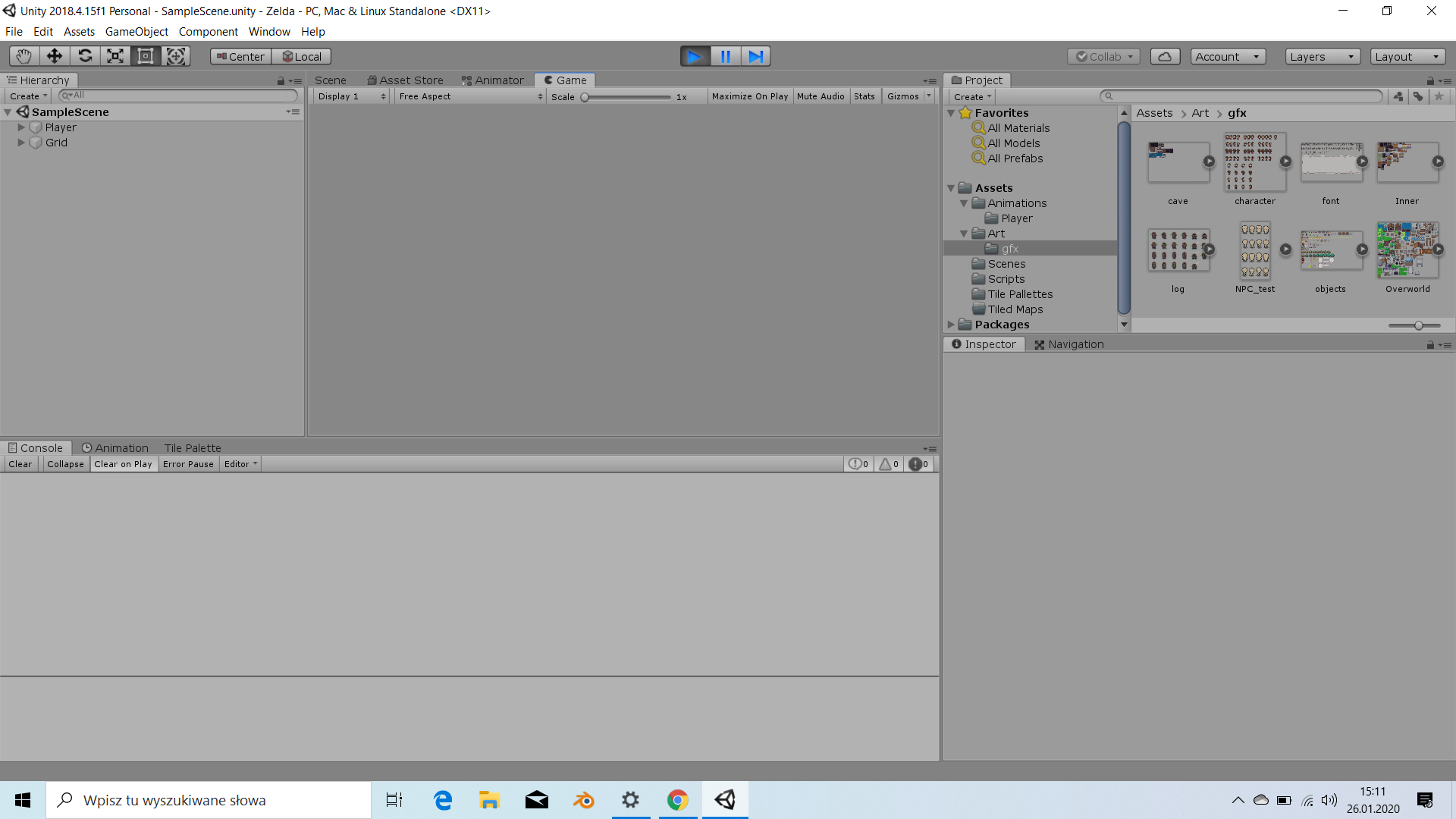Toggle Mute Audio in Game view
Image resolution: width=1456 pixels, height=819 pixels.
[820, 96]
